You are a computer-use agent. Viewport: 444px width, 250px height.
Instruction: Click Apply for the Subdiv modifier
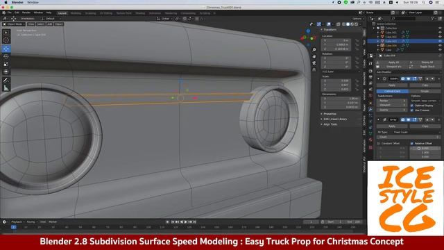click(392, 85)
